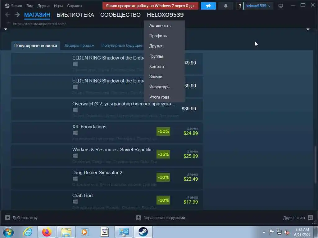Select Инвентарь from dropdown menu
The width and height of the screenshot is (318, 238).
click(164, 87)
